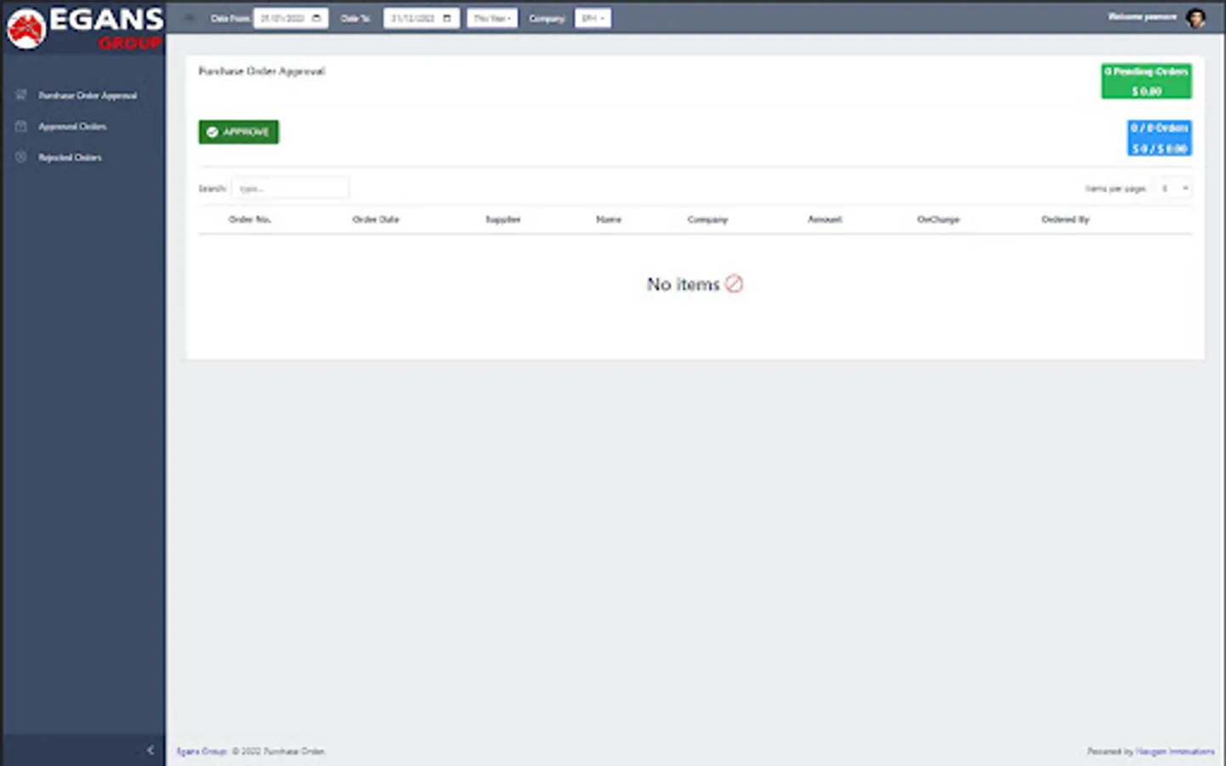Click into the Search input field

290,188
